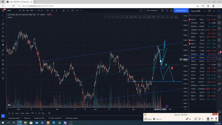Open the Notes tab at bottom
The image size is (222, 125).
[27, 118]
